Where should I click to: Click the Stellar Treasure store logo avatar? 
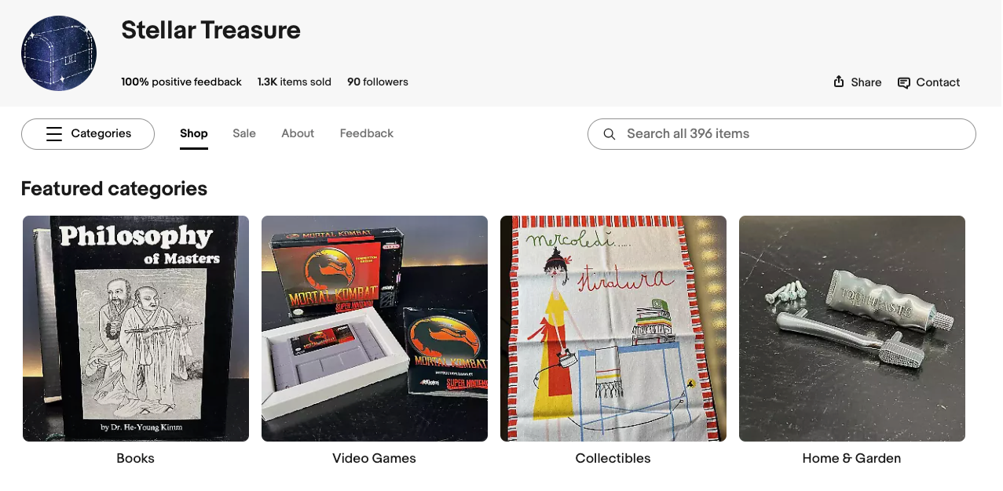click(x=59, y=53)
